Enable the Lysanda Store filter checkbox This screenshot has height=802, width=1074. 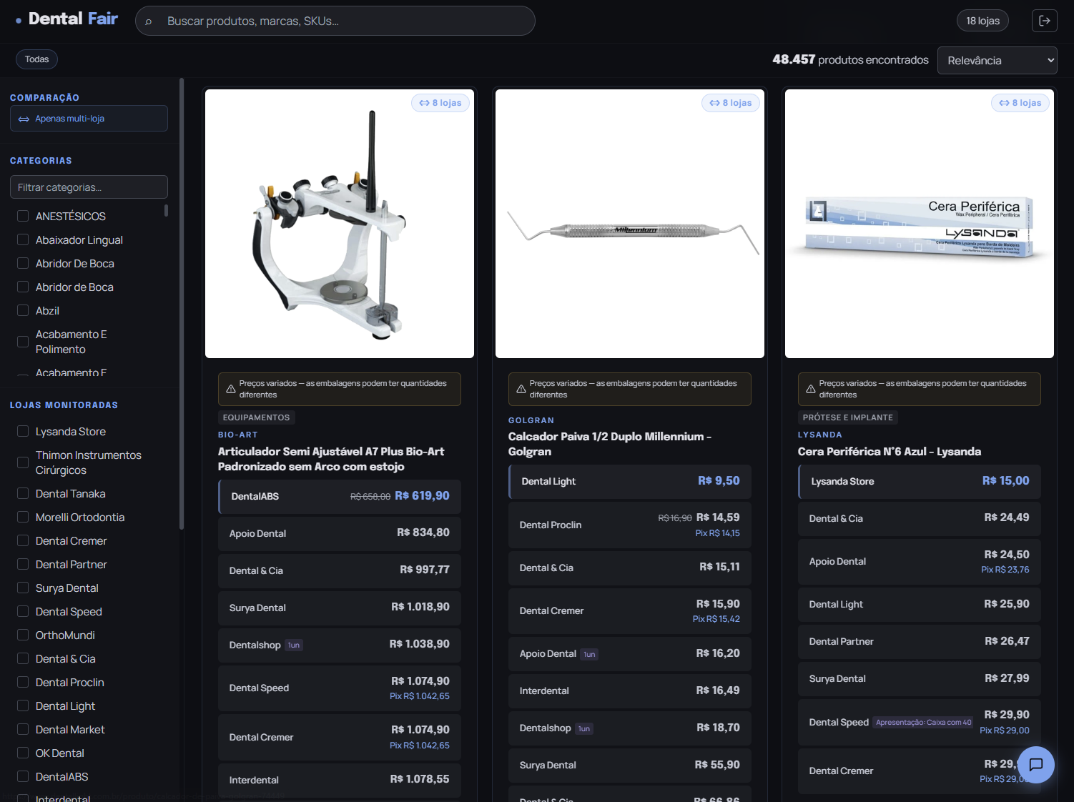(23, 431)
